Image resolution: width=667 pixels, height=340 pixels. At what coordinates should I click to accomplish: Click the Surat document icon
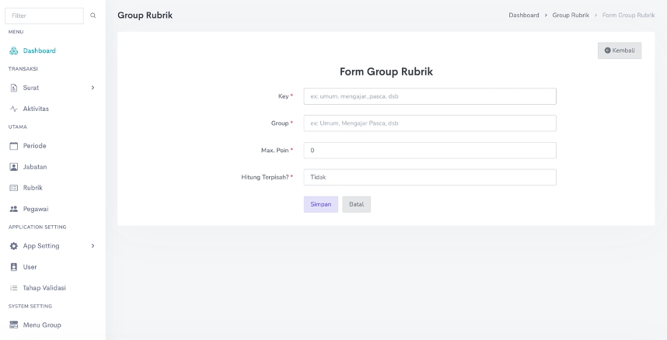(x=14, y=88)
